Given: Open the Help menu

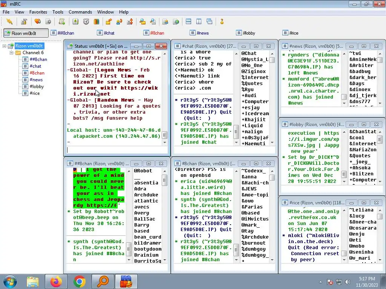Looking at the screenshot, I should (124, 12).
